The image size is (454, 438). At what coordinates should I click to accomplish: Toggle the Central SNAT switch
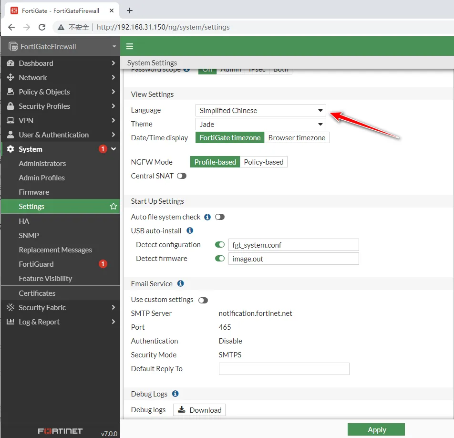[182, 176]
